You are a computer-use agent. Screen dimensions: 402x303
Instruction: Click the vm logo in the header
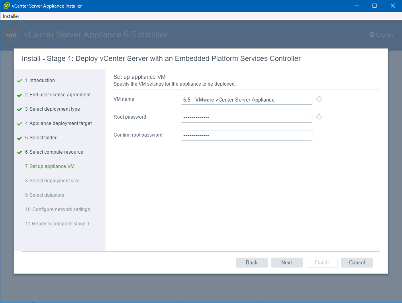pyautogui.click(x=12, y=35)
